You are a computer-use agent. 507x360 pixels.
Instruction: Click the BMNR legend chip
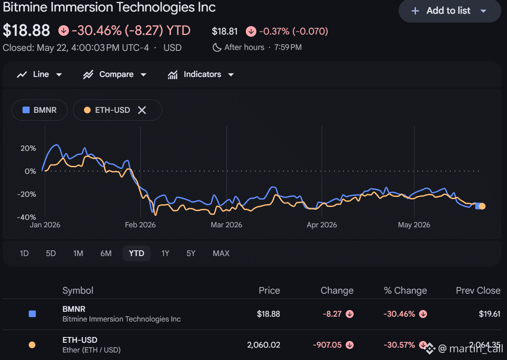[x=39, y=110]
